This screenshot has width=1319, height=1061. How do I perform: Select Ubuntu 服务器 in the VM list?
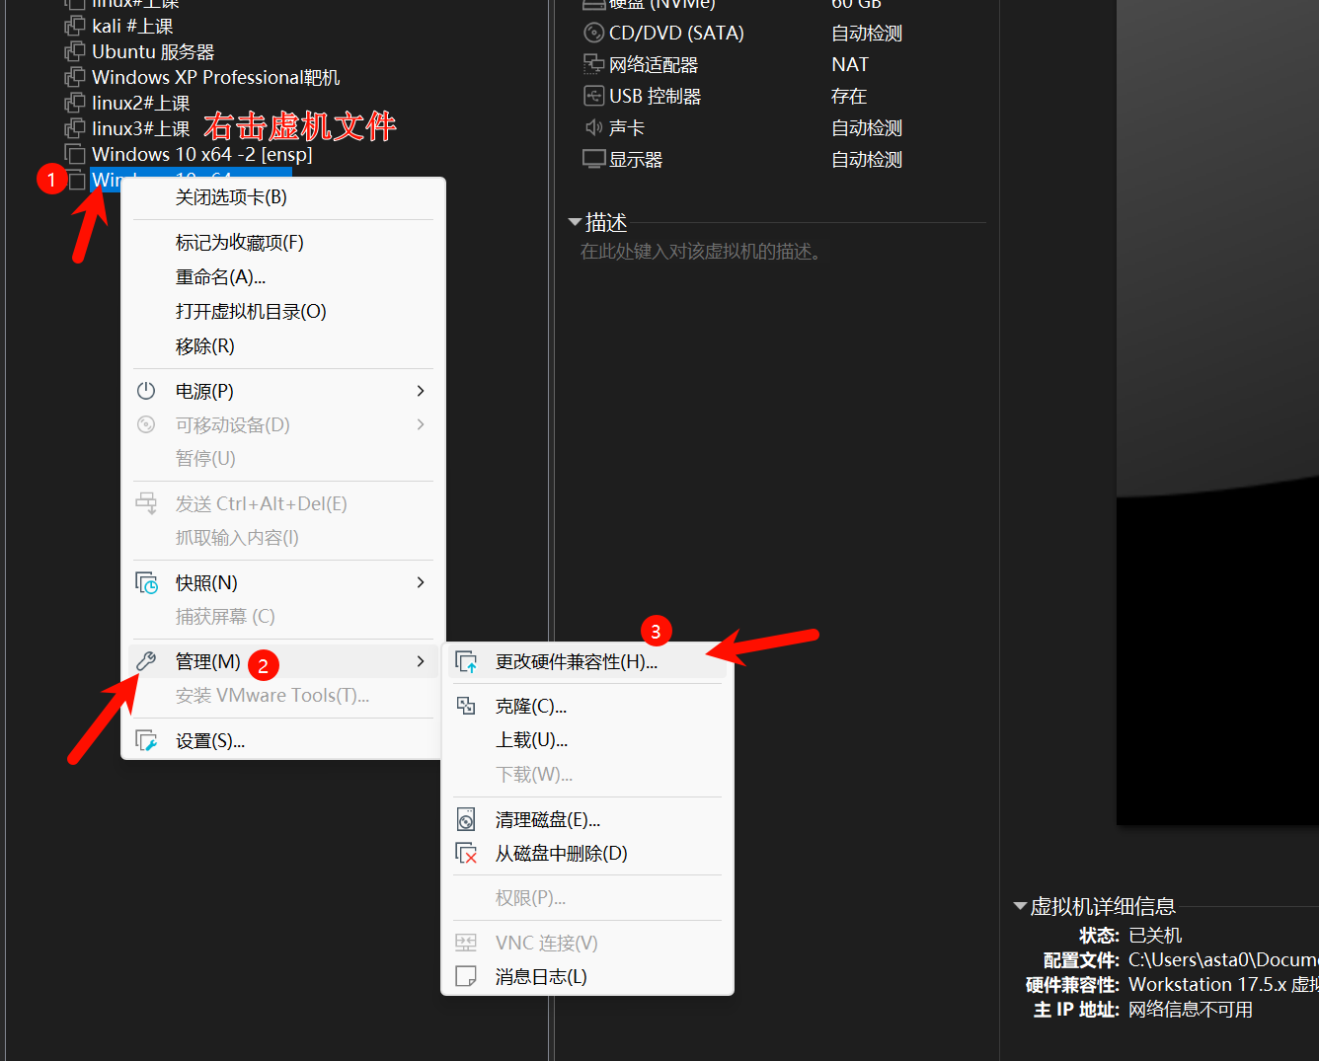click(x=153, y=51)
